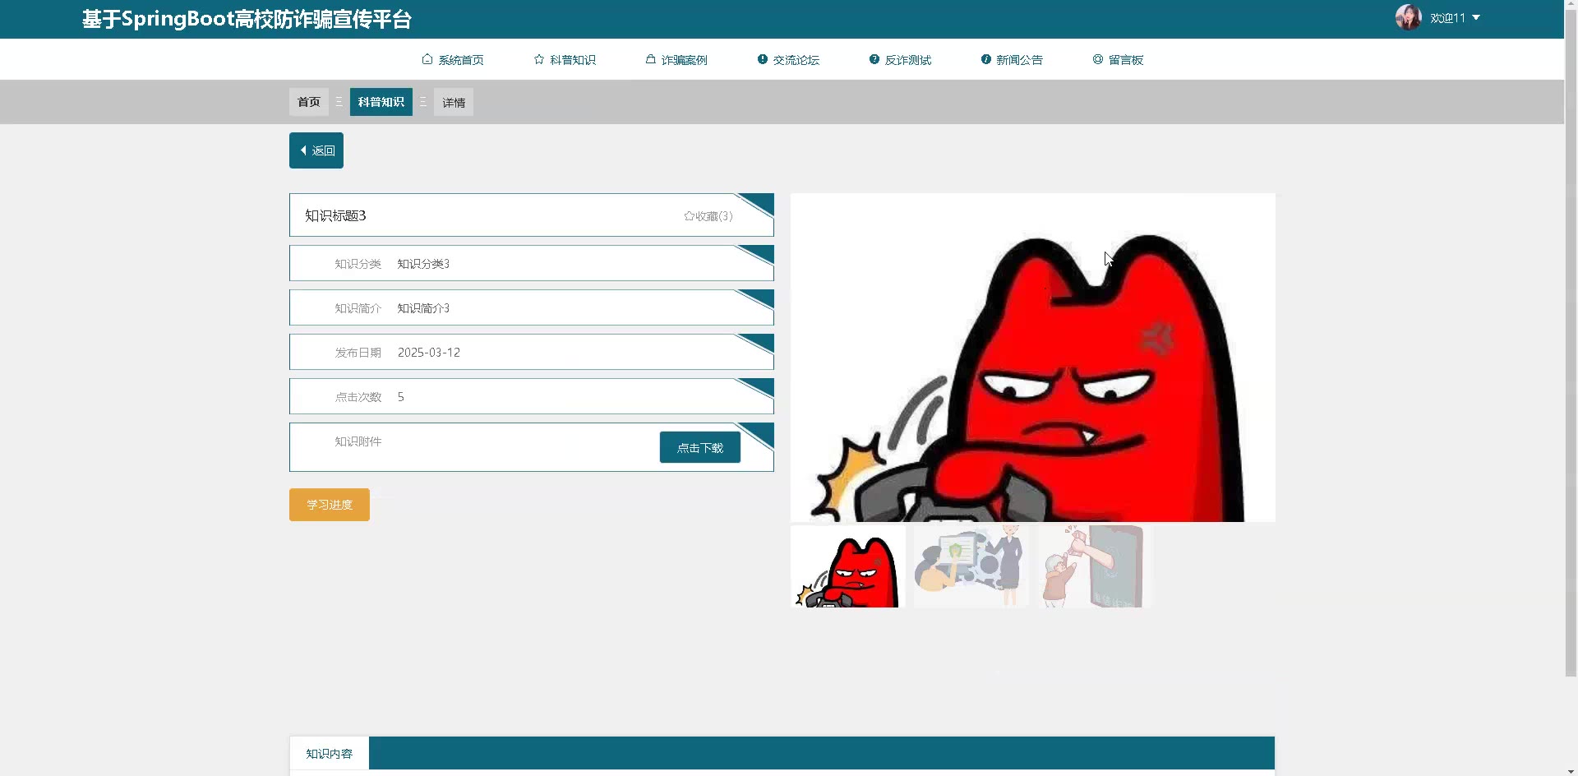
Task: Select the red devil thumbnail image
Action: (848, 566)
